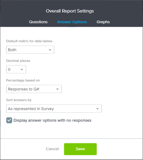Open the Decimal places 0 dropdown

(x=16, y=69)
